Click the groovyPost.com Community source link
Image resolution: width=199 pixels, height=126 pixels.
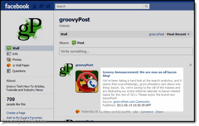pyautogui.click(x=132, y=102)
